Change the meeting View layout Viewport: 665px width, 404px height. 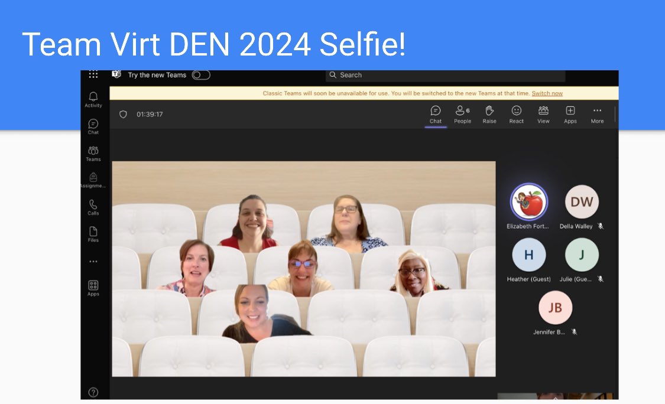[x=543, y=115]
